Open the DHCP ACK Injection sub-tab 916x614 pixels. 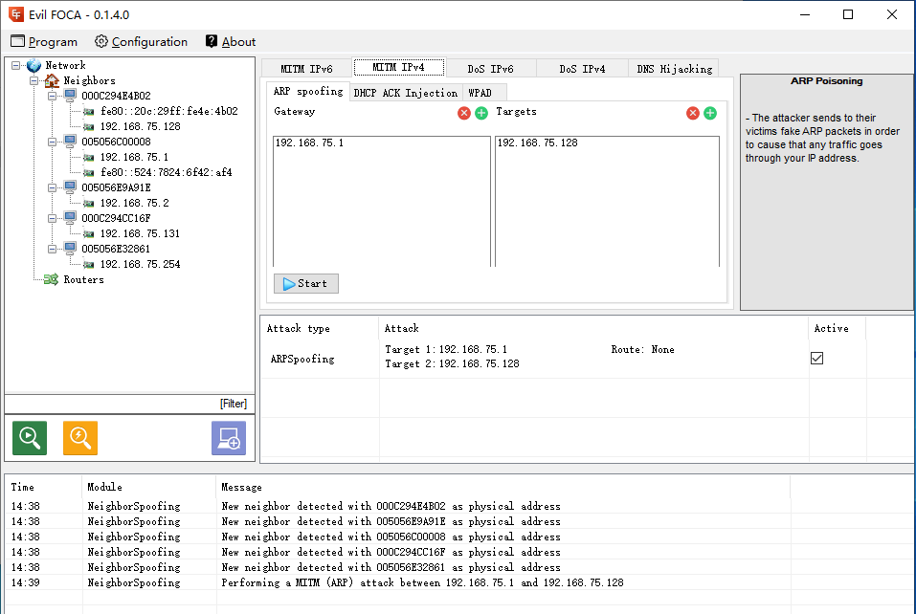406,93
